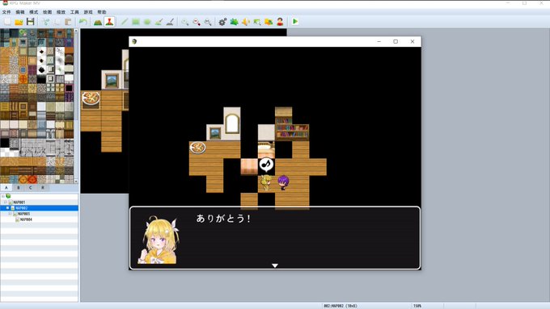
Task: Open the Resource Manager folders icon
Action: [269, 22]
